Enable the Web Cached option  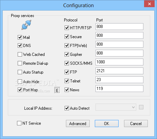pyautogui.click(x=20, y=54)
